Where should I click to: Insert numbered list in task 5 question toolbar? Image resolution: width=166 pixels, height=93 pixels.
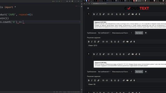coord(112,14)
